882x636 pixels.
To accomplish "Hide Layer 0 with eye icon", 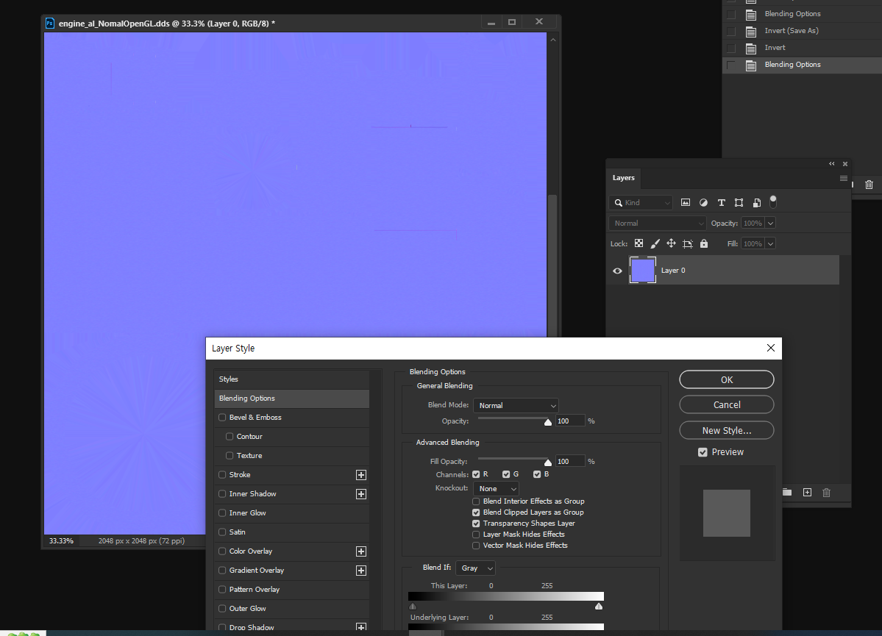I will point(617,271).
